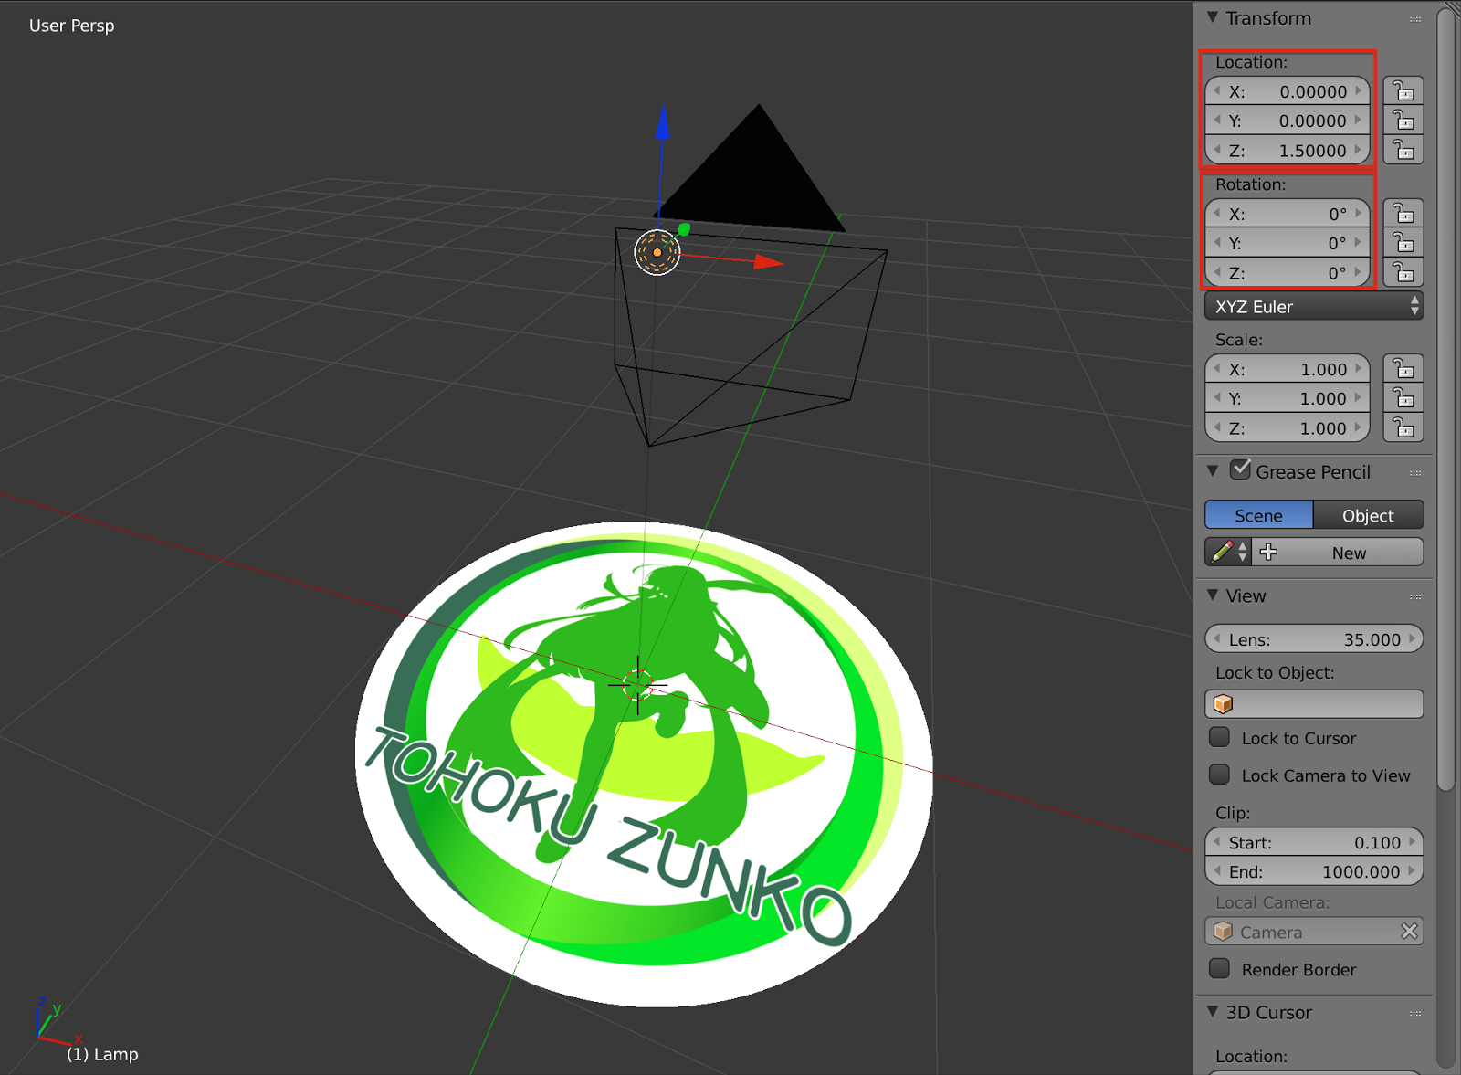Lock the Rotation Y axis
This screenshot has width=1461, height=1075.
coord(1403,243)
